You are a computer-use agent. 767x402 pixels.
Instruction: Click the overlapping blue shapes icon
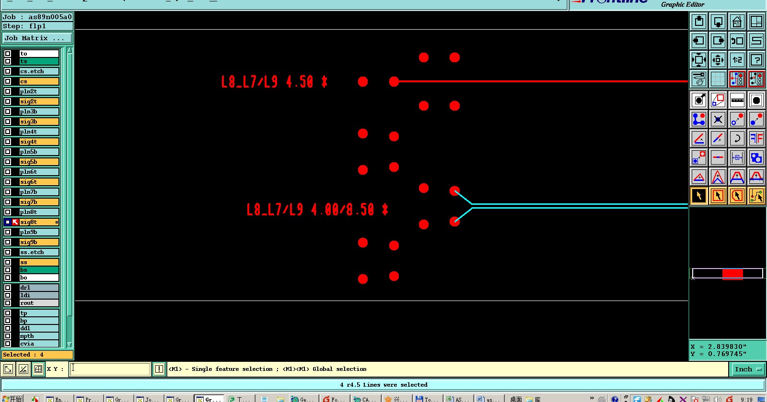click(x=756, y=157)
